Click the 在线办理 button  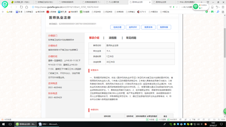click(x=117, y=27)
